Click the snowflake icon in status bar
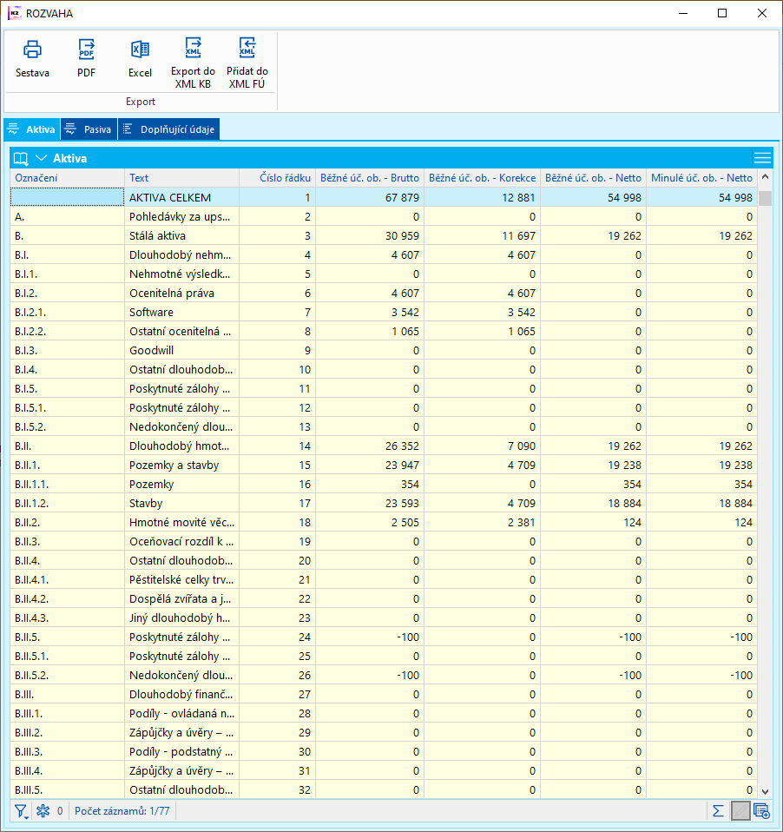This screenshot has height=832, width=783. [43, 811]
